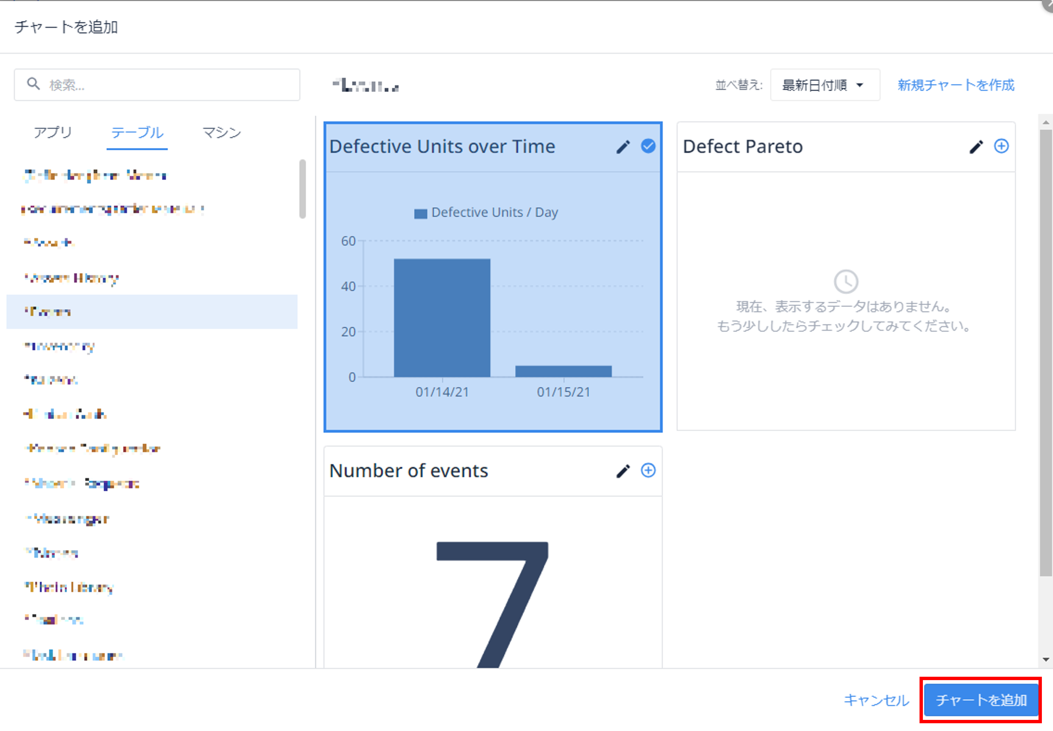Viewport: 1053px width, 731px height.
Task: Deselect the Defective Units over Time checkmark
Action: 648,146
